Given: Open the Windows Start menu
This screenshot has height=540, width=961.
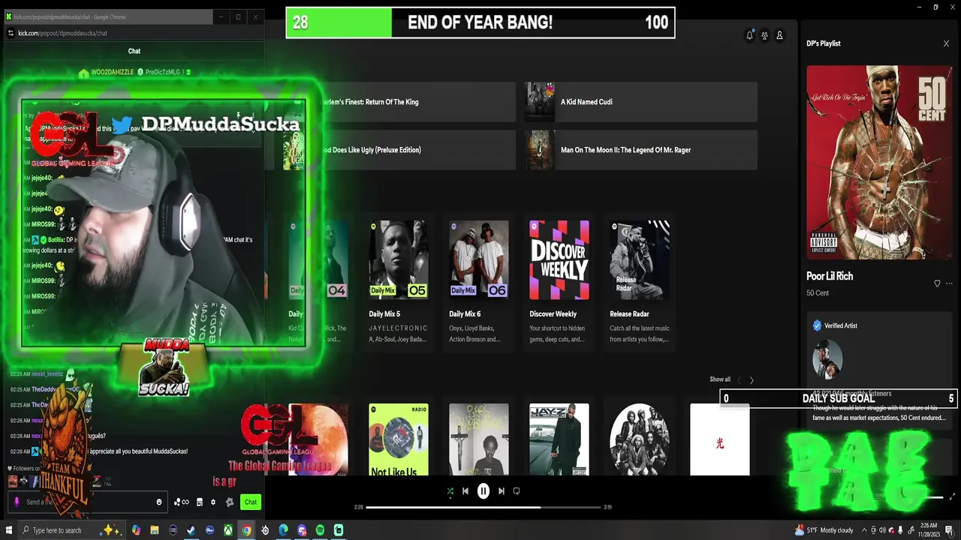Looking at the screenshot, I should 9,530.
